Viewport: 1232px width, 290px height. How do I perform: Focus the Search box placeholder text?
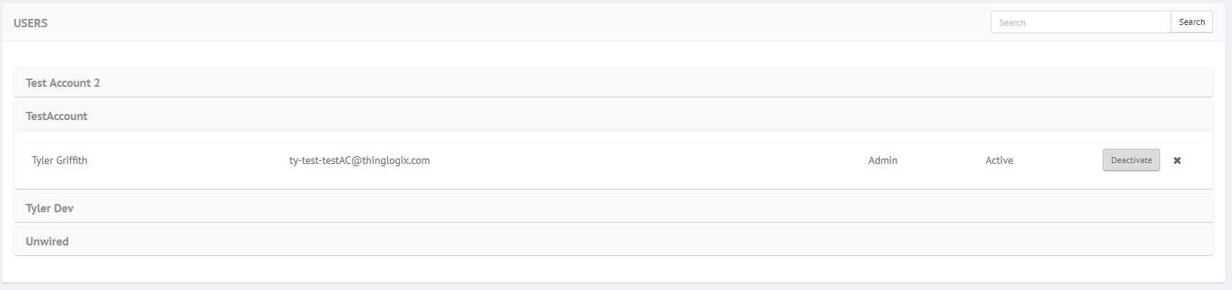coord(1012,23)
